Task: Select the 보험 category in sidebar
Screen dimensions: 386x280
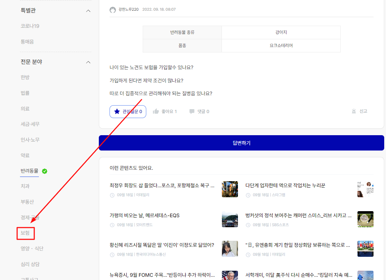Action: 25,233
